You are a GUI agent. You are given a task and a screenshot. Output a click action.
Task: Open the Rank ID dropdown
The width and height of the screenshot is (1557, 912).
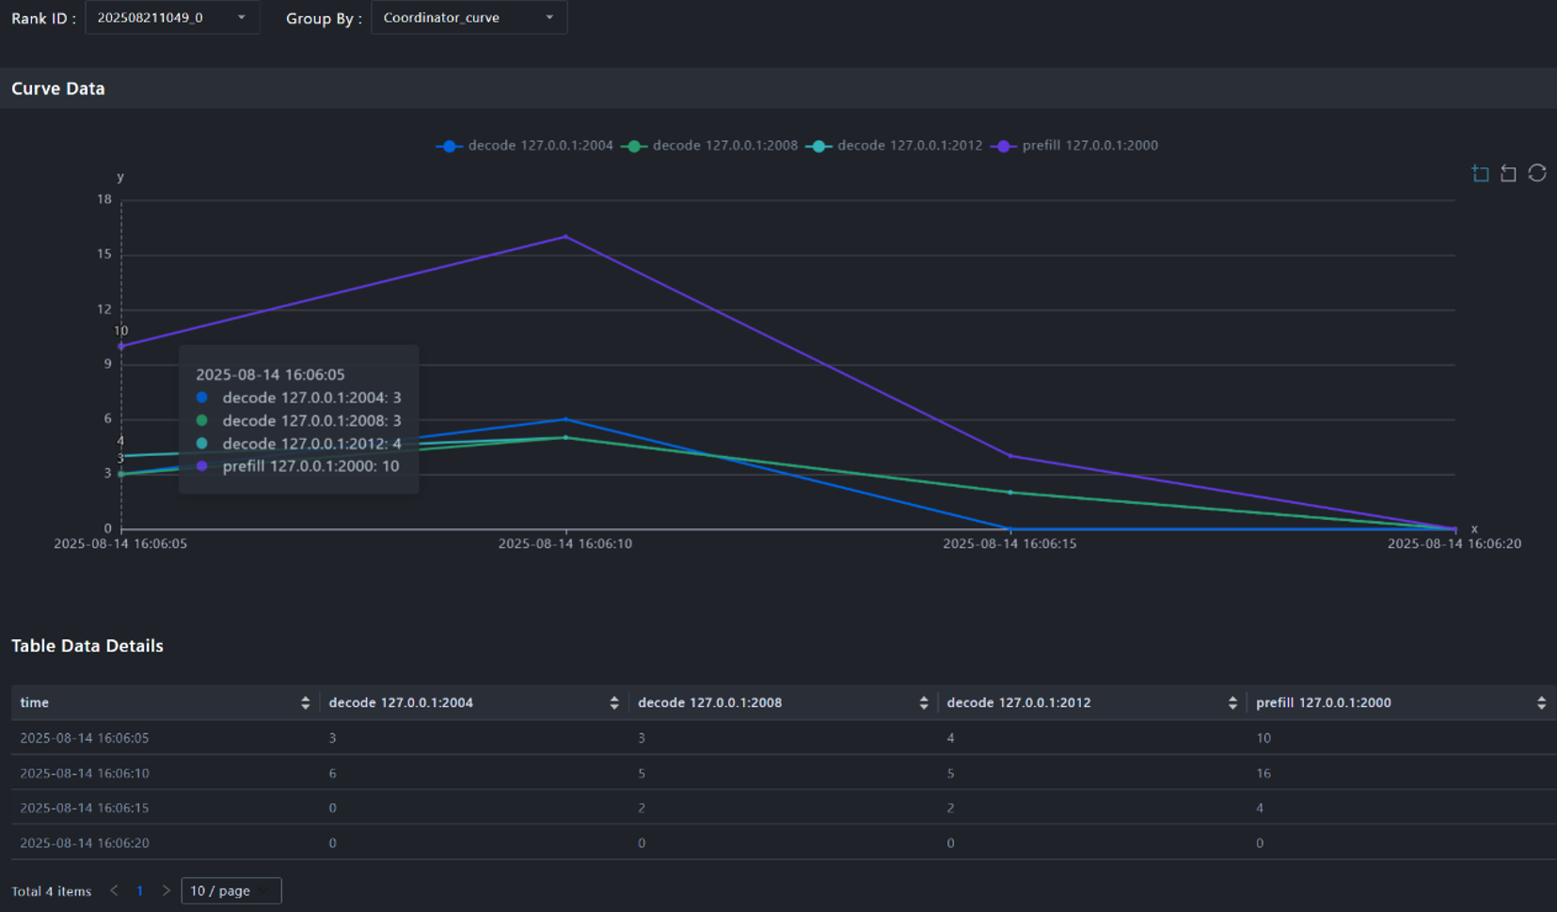171,18
